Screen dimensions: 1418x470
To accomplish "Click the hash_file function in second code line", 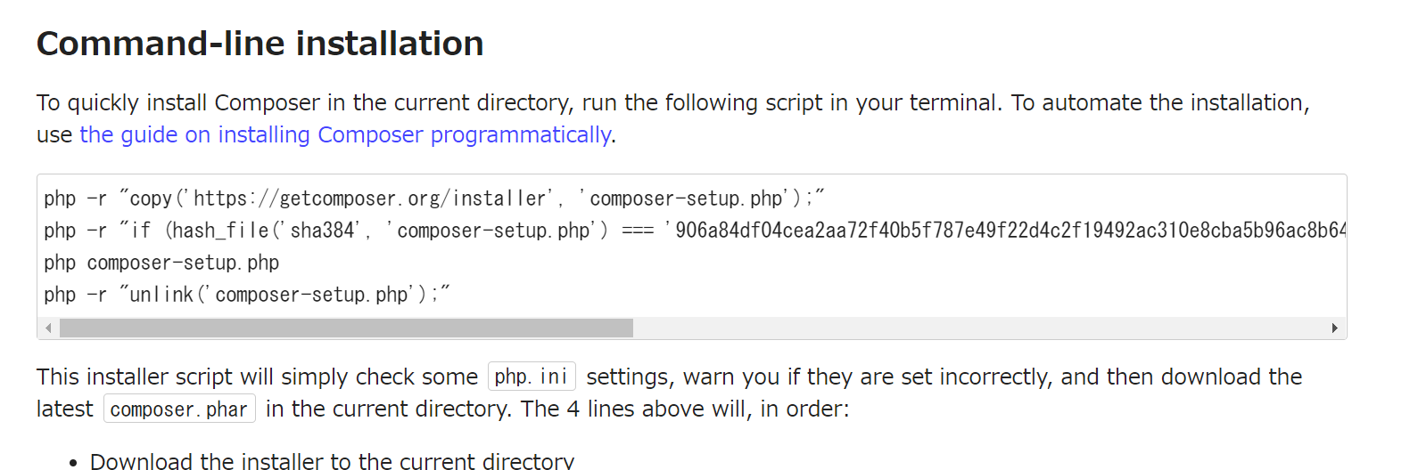I will click(x=220, y=231).
